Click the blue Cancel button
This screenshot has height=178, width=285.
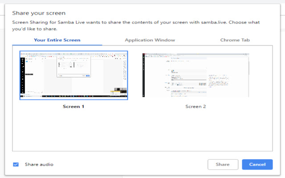tap(257, 165)
